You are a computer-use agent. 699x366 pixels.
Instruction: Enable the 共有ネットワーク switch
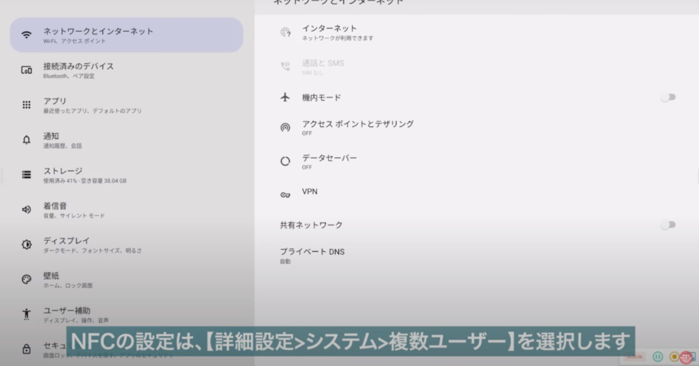tap(668, 225)
